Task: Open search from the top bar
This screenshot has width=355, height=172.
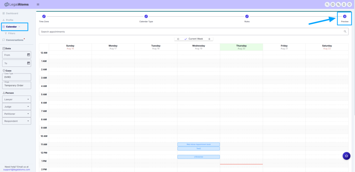Action: click(327, 4)
